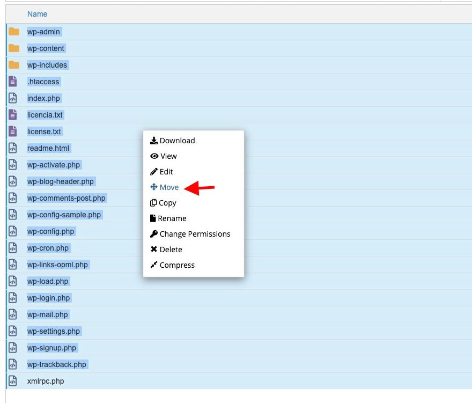Click the pencil icon beside Edit
Viewport: 472px width, 403px height.
pos(154,172)
